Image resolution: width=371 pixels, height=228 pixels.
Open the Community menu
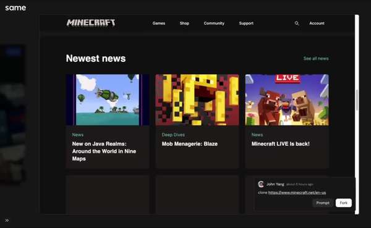click(x=214, y=23)
